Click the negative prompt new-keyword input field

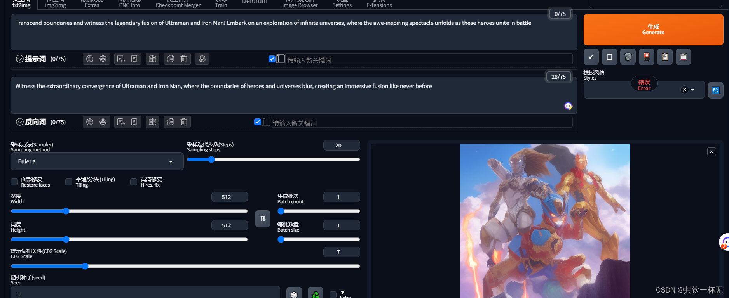click(422, 122)
